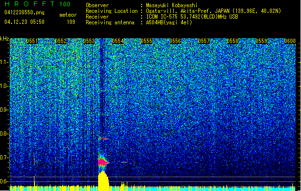Image resolution: width=301 pixels, height=191 pixels.
Task: Click the meteor label text
Action: (x=68, y=15)
